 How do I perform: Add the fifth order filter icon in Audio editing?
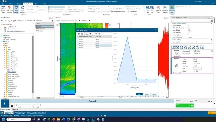pos(189,47)
